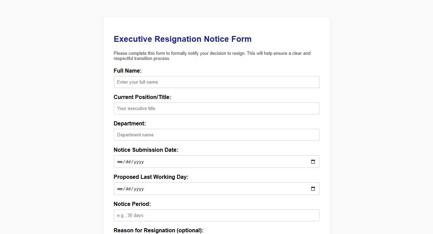
Task: Click the Full Name input field
Action: coord(216,82)
